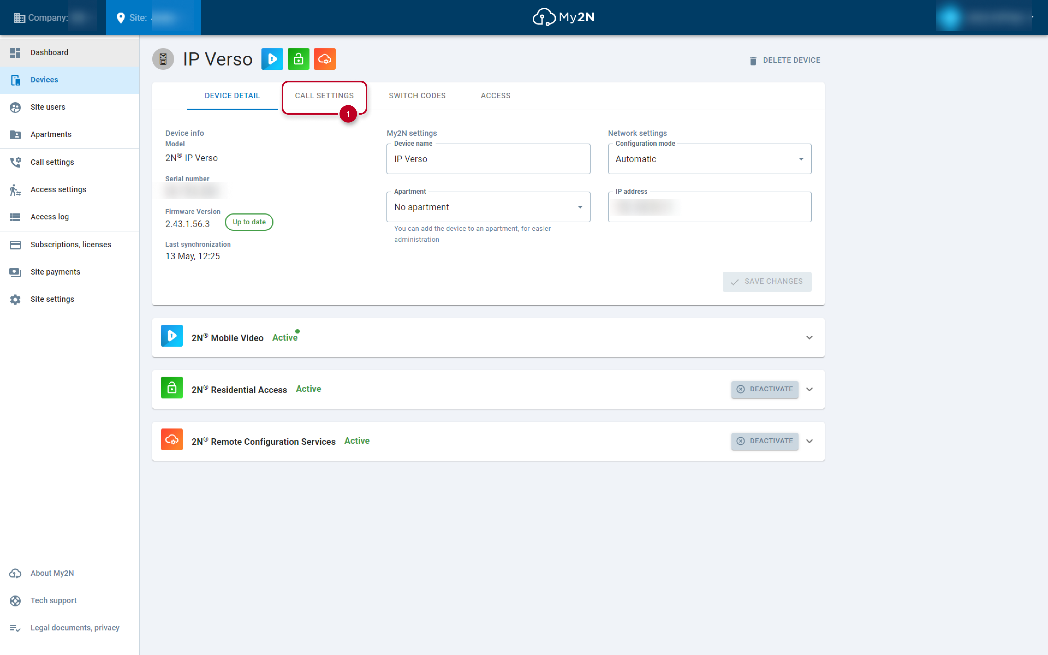The width and height of the screenshot is (1048, 655).
Task: Click the Site settings gear icon
Action: (15, 299)
